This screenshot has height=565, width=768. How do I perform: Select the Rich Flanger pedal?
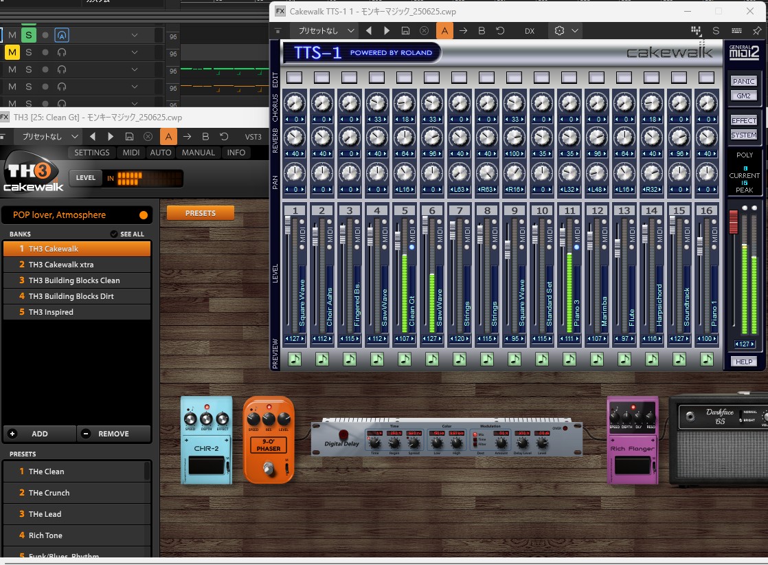point(632,440)
